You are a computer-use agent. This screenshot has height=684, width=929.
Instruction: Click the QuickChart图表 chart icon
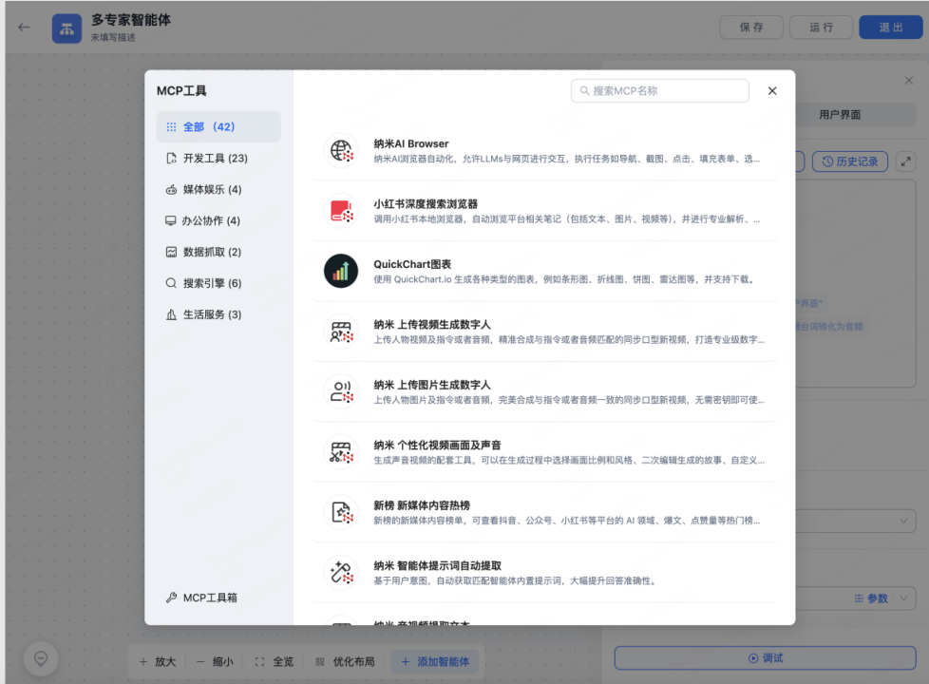[x=339, y=269]
